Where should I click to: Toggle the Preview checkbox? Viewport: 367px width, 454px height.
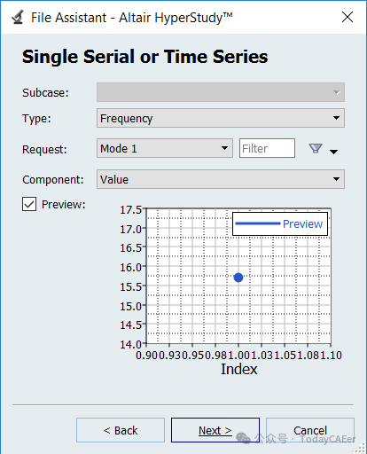29,204
